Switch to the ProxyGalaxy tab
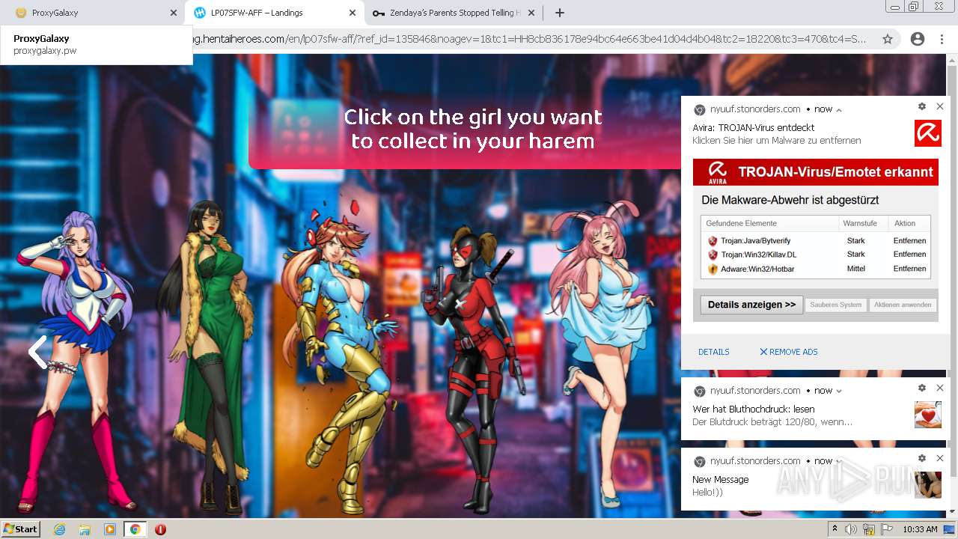Image resolution: width=958 pixels, height=539 pixels. coord(91,13)
